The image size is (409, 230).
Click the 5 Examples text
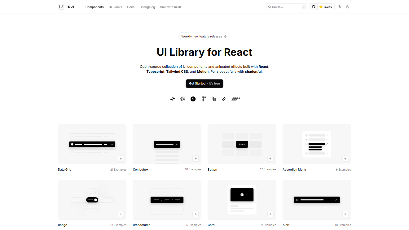click(x=194, y=225)
